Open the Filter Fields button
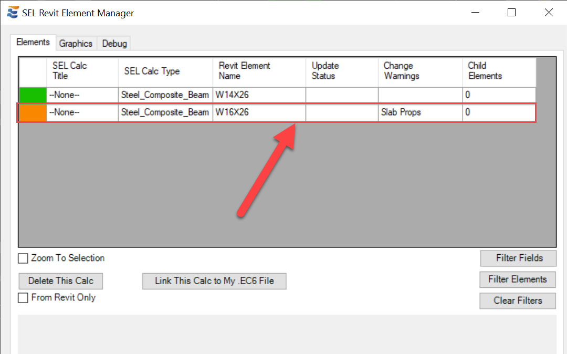567x354 pixels. (x=519, y=258)
